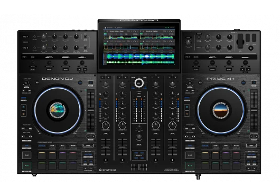The height and width of the screenshot is (196, 280).
Task: Switch left deck to layer 3
Action: pyautogui.click(x=24, y=114)
